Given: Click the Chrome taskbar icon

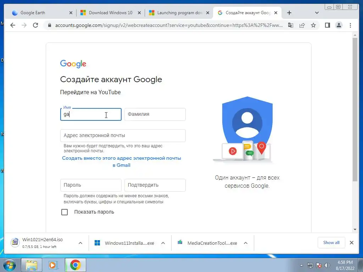Looking at the screenshot, I should click(x=75, y=265).
